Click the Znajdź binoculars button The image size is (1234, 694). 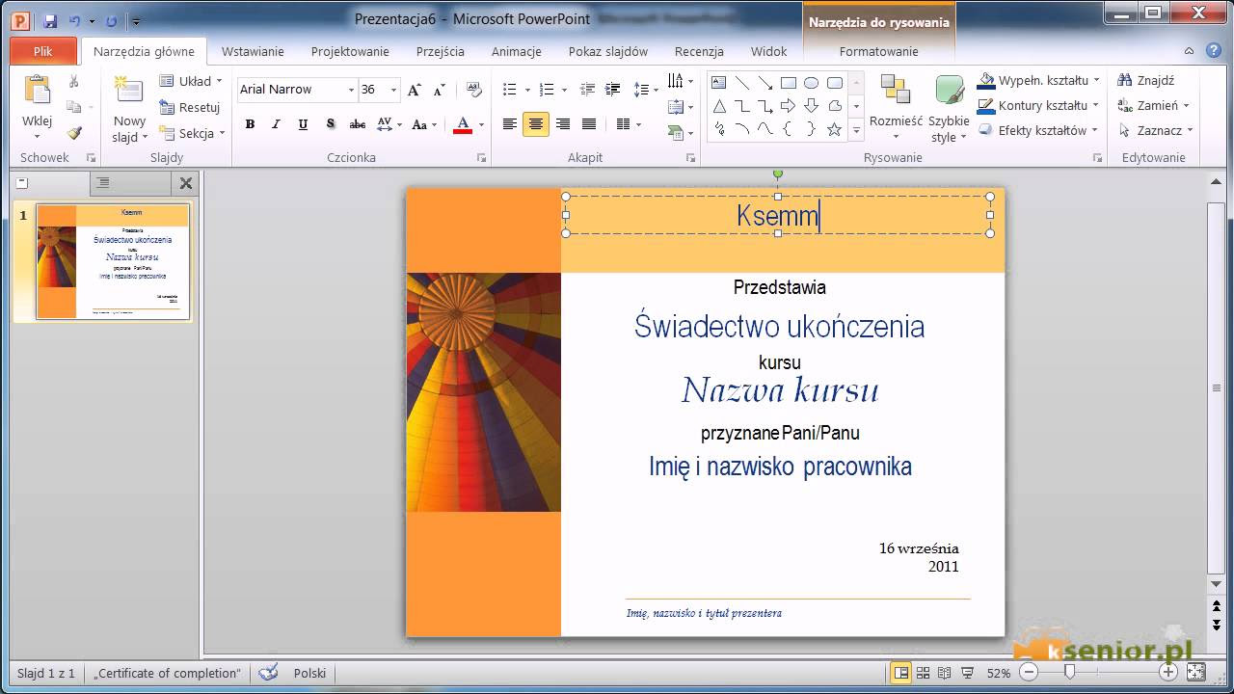(x=1145, y=81)
